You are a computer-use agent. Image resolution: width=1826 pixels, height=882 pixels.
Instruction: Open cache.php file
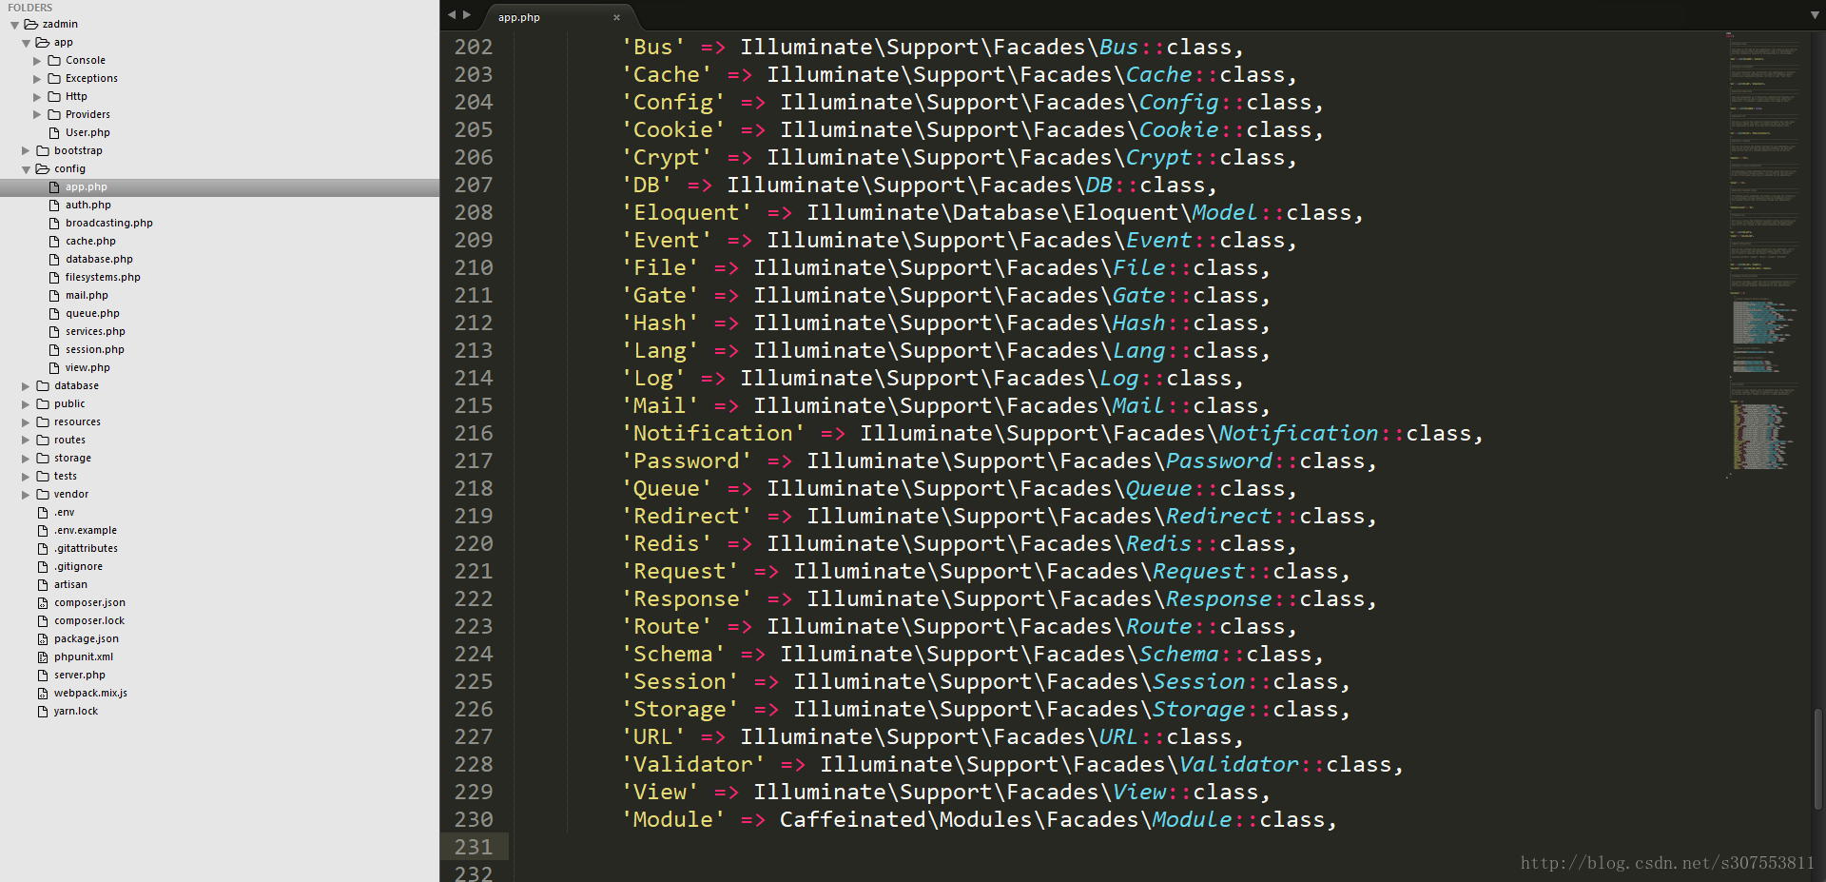coord(90,242)
